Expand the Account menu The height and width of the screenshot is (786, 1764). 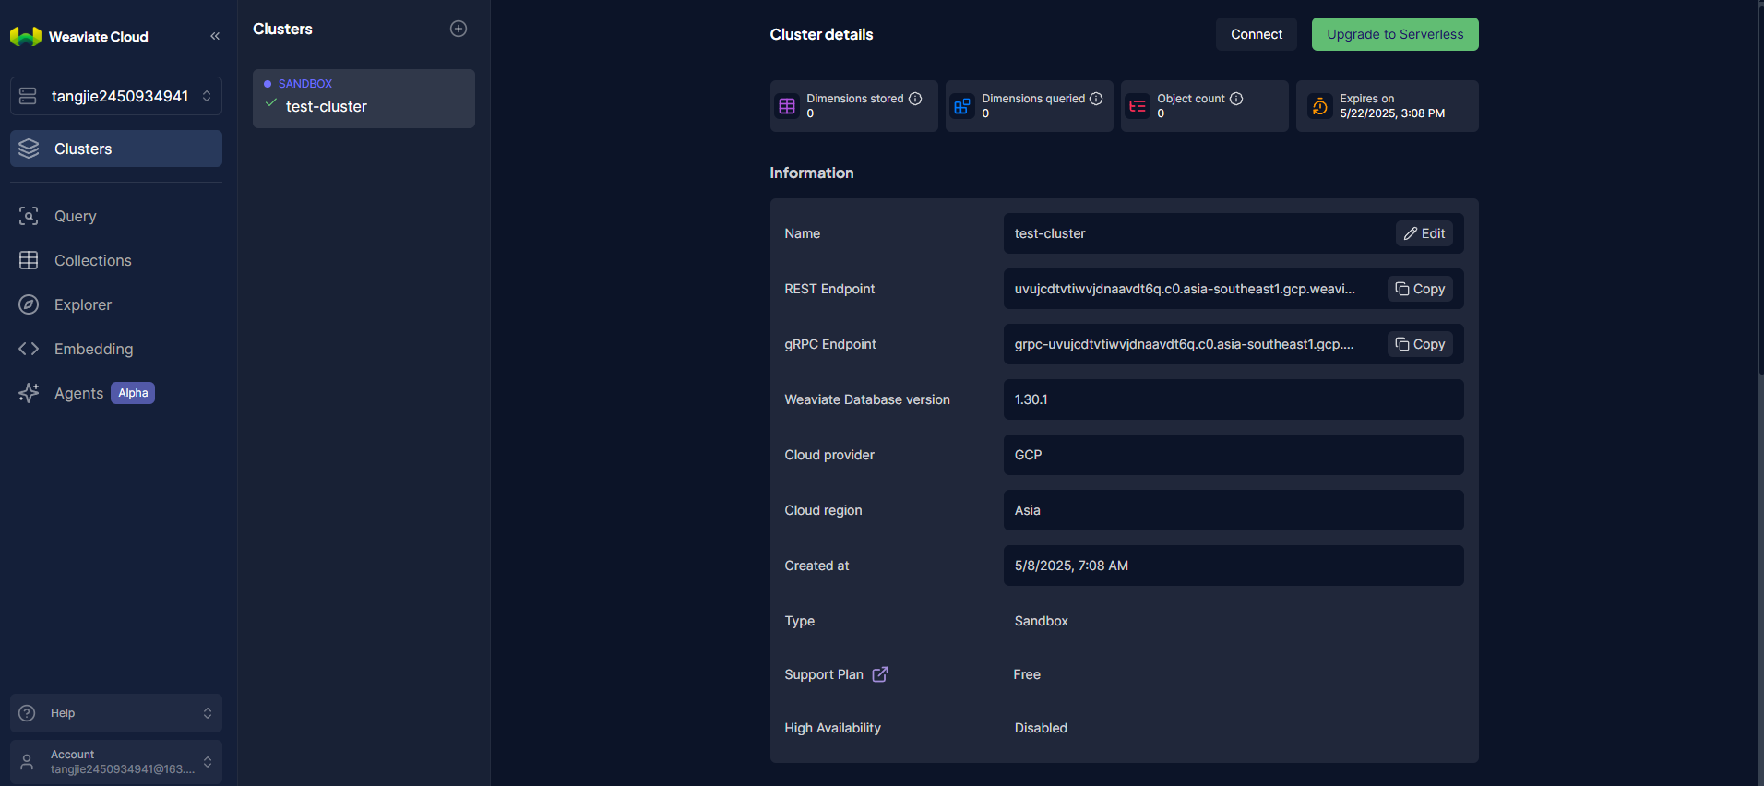pyautogui.click(x=116, y=762)
